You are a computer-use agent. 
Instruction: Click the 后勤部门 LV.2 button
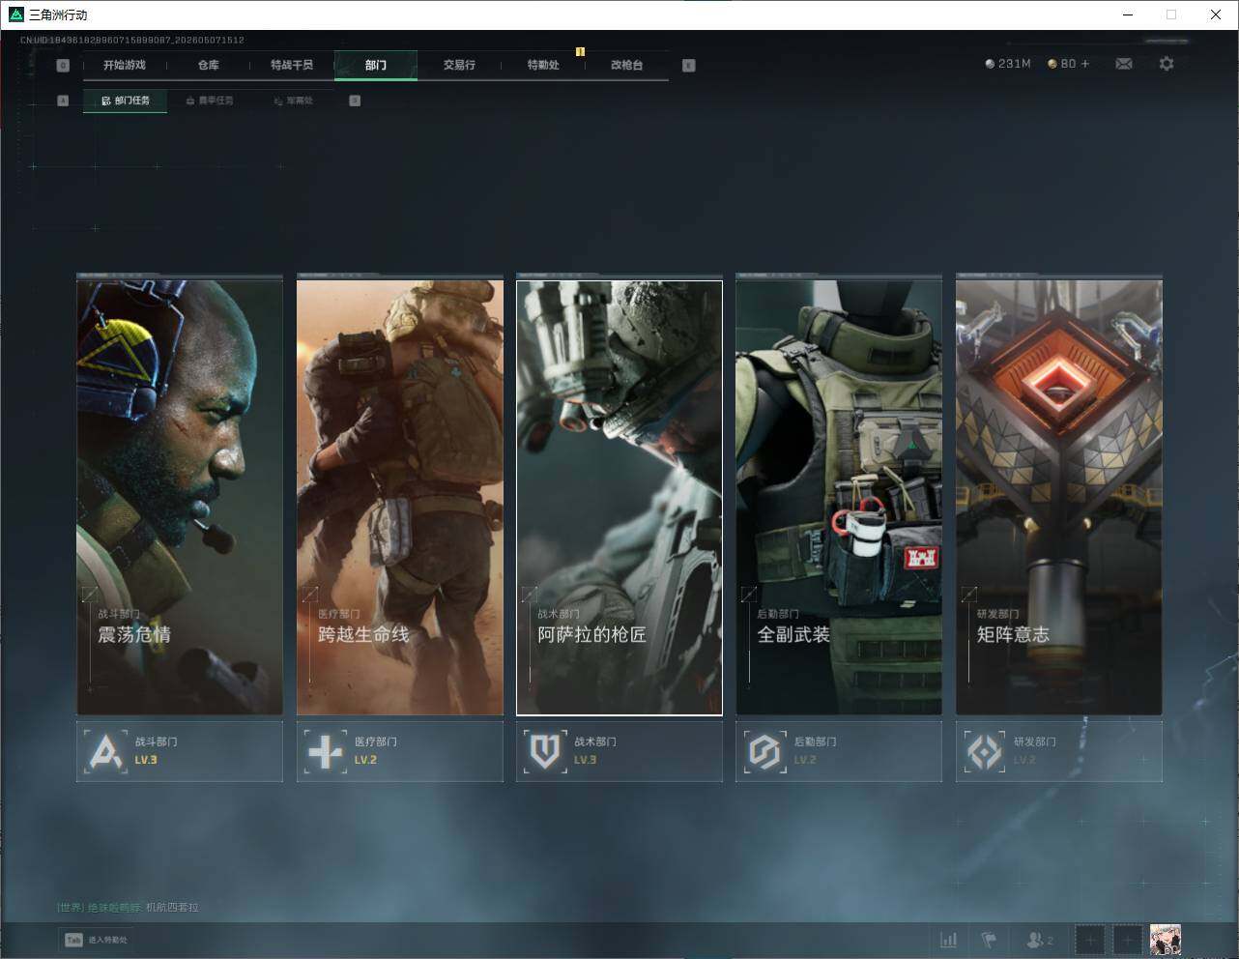click(x=839, y=751)
